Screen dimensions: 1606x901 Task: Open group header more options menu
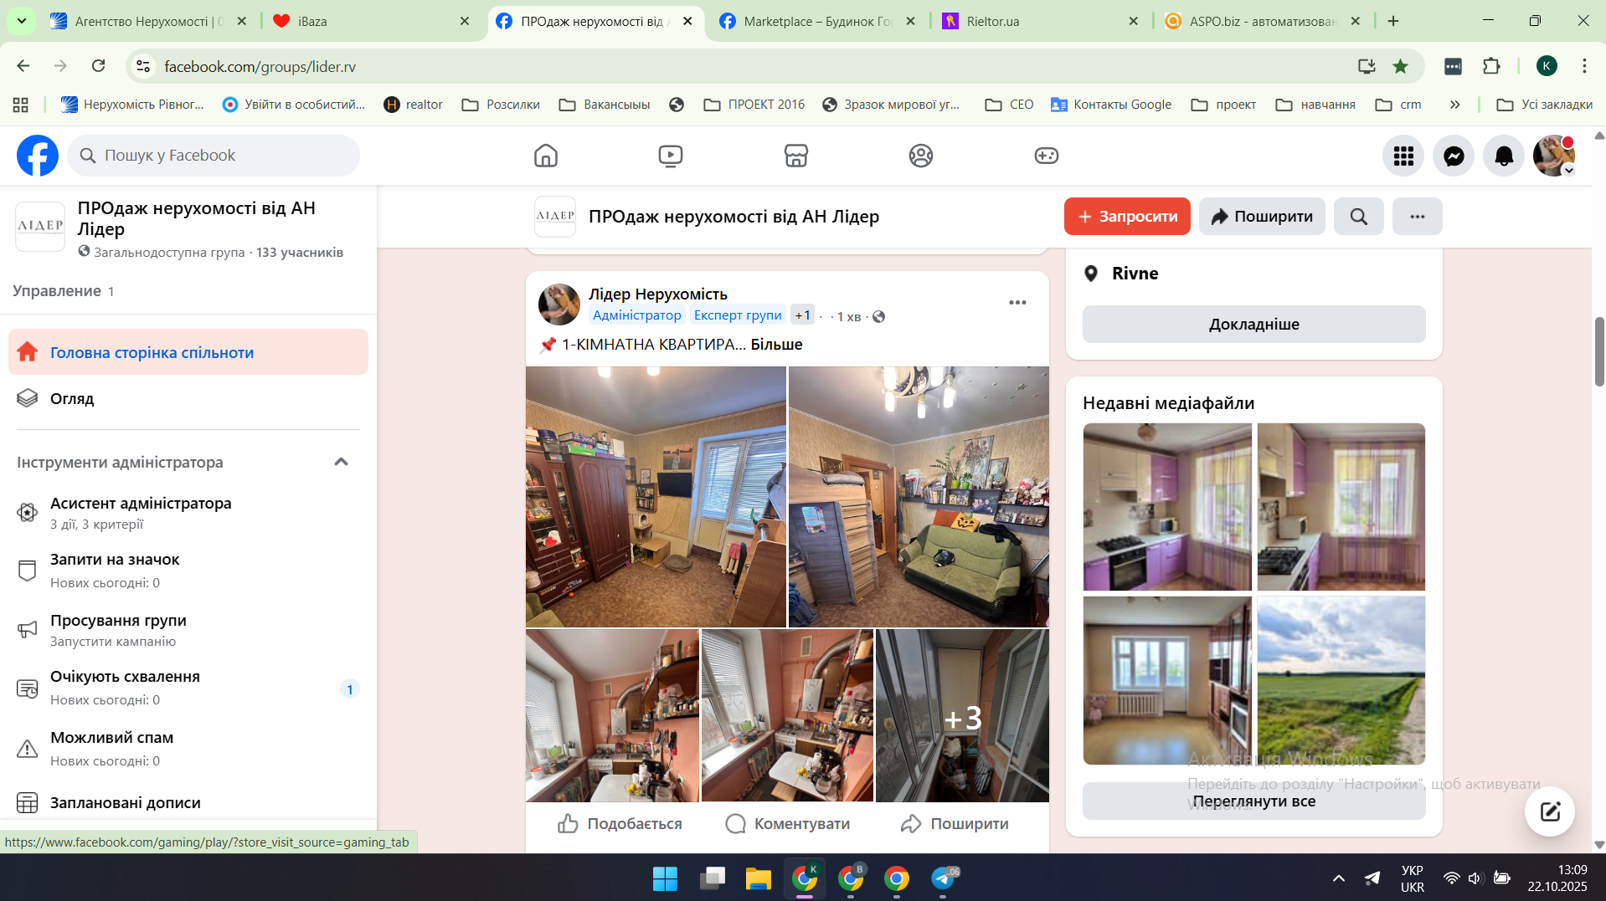point(1417,217)
